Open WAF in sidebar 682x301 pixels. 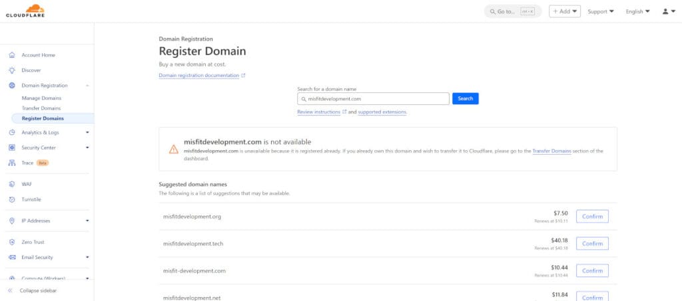click(27, 184)
